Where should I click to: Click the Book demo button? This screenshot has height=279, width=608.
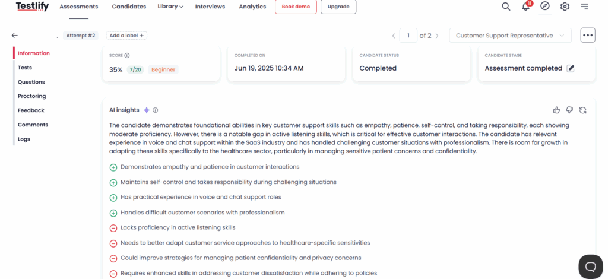296,7
